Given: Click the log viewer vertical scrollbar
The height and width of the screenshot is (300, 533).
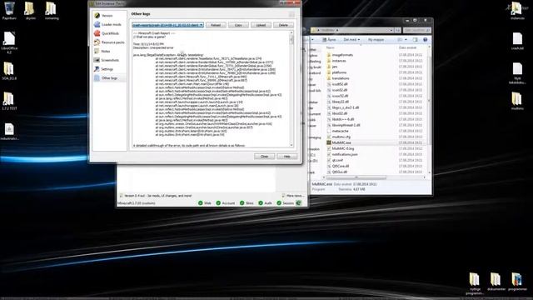Looking at the screenshot, I should (291, 88).
